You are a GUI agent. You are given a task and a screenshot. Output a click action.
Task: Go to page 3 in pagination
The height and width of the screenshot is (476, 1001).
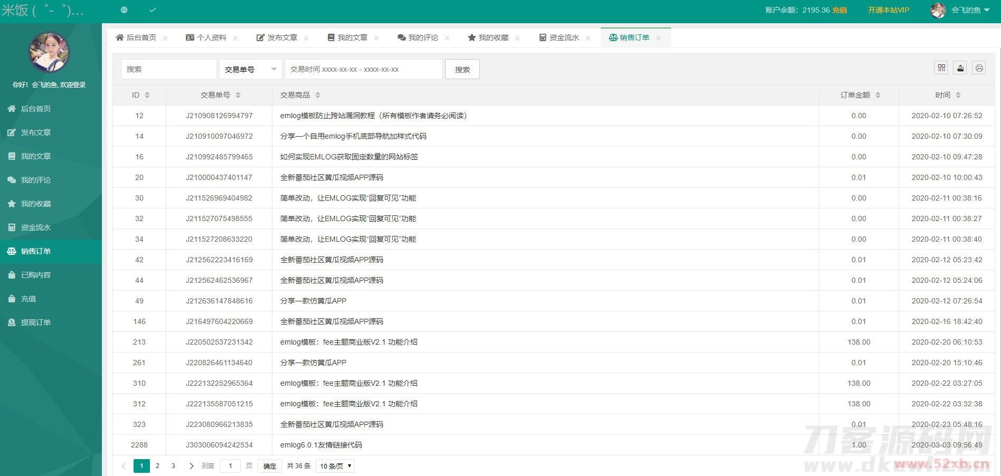173,466
